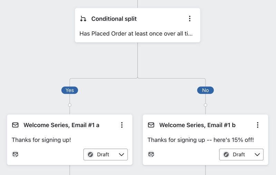Expand Draft status dropdown for Email #1 b
This screenshot has width=276, height=175.
[257, 155]
